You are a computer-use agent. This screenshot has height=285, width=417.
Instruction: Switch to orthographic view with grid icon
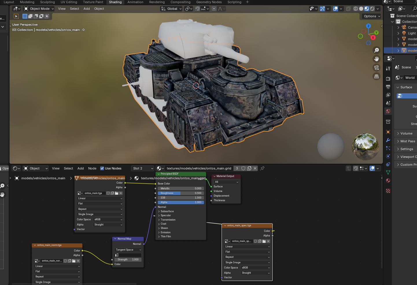(x=377, y=77)
